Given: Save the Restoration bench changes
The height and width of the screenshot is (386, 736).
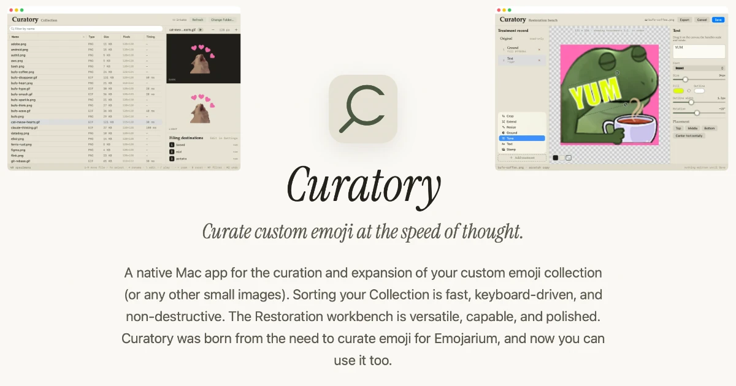Looking at the screenshot, I should coord(718,20).
